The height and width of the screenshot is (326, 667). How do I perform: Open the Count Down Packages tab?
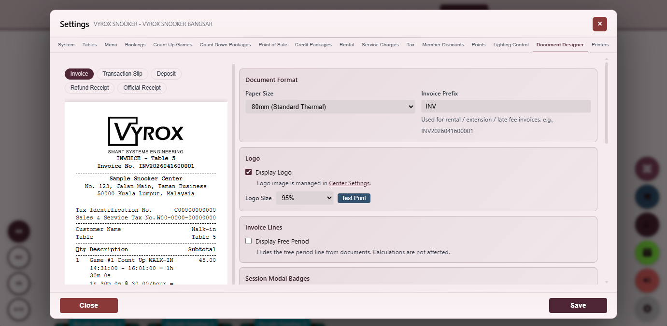226,45
